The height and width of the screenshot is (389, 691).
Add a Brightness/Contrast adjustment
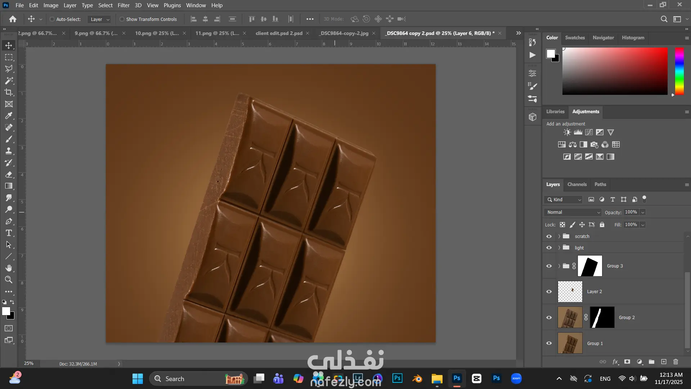point(567,132)
